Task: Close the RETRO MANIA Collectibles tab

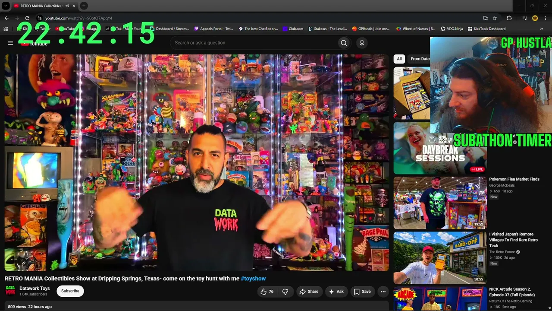Action: 74,6
